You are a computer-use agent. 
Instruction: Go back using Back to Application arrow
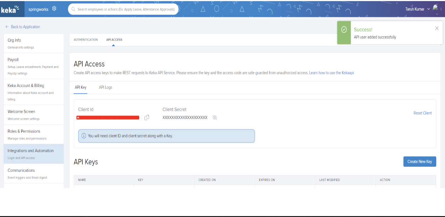click(6, 27)
